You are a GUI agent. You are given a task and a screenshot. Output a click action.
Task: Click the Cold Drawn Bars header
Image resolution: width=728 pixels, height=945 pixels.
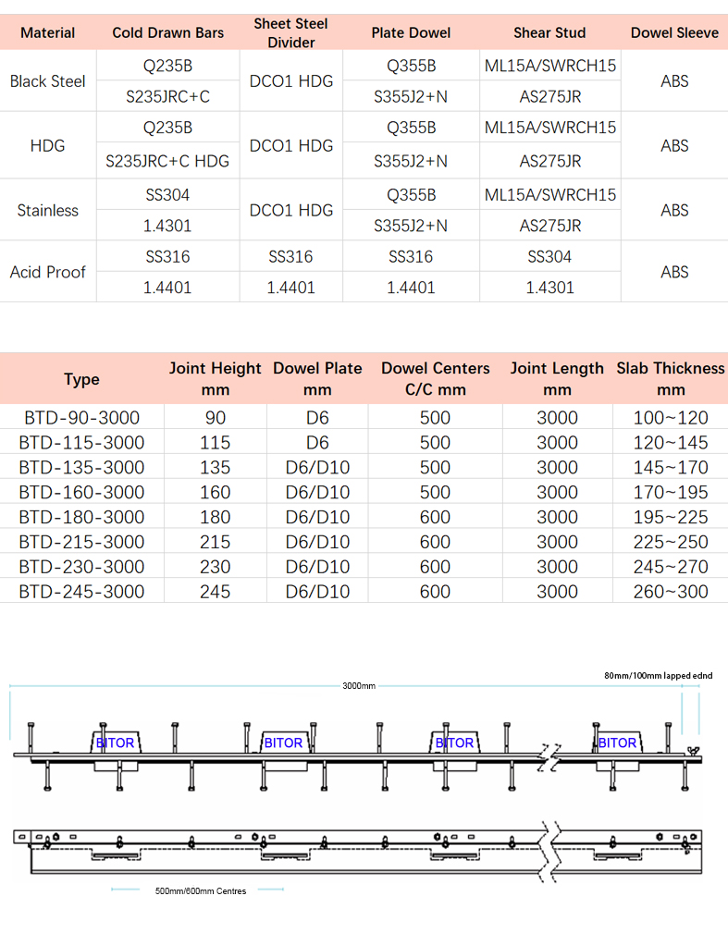[x=168, y=32]
